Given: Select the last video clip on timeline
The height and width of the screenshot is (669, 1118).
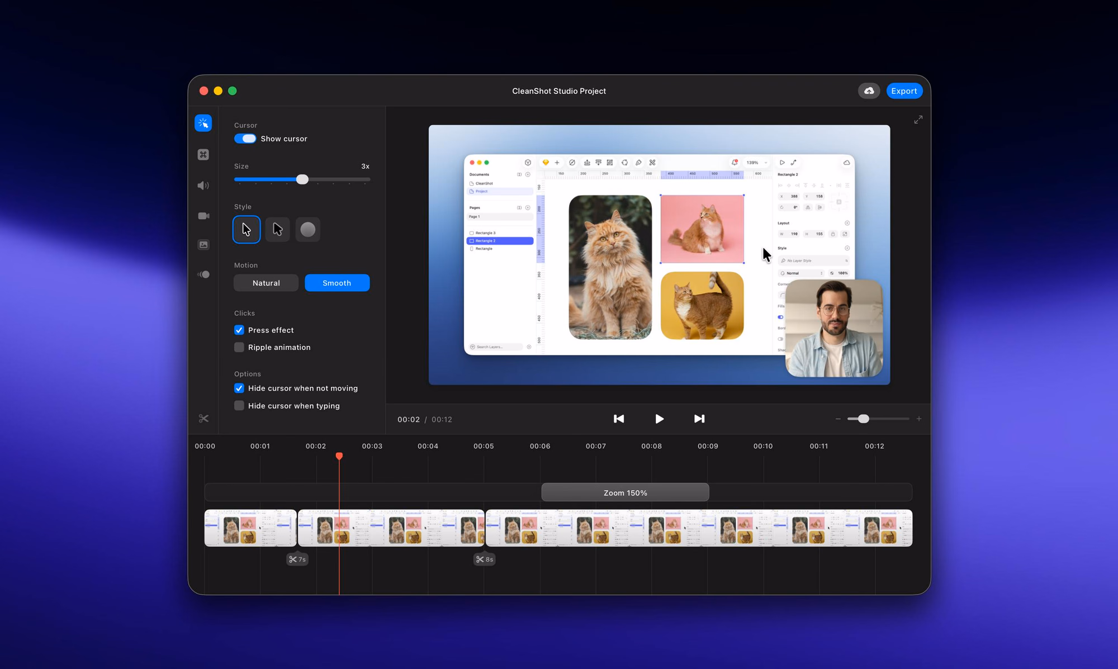Looking at the screenshot, I should [x=699, y=528].
